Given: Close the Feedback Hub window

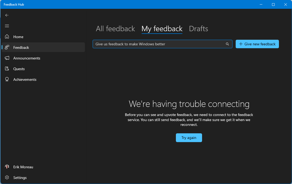Looking at the screenshot, I should (286, 5).
